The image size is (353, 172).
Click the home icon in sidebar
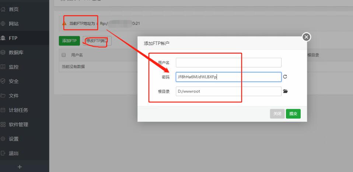[3, 10]
